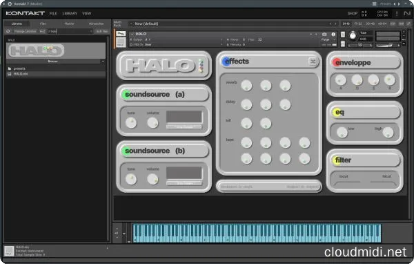Screen dimensions: 414x264
Task: Click the instrument info icon
Action: tap(333, 34)
